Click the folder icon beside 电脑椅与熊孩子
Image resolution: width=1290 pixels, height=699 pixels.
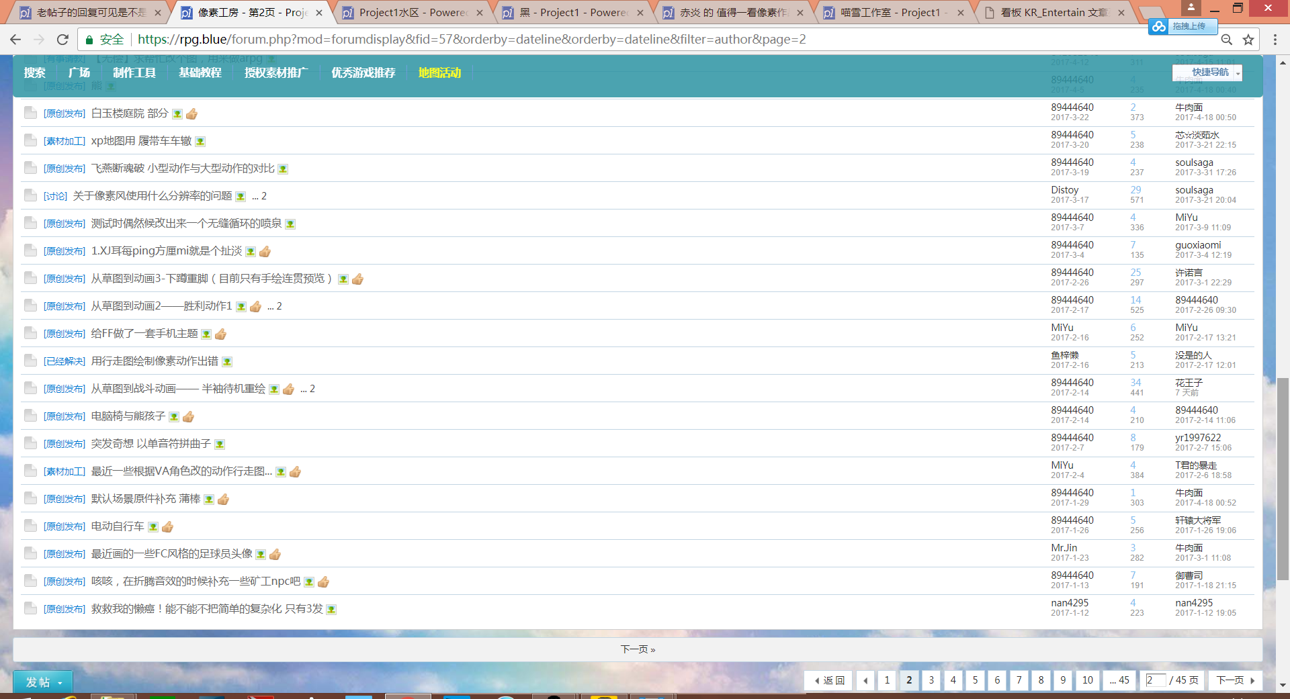[30, 416]
